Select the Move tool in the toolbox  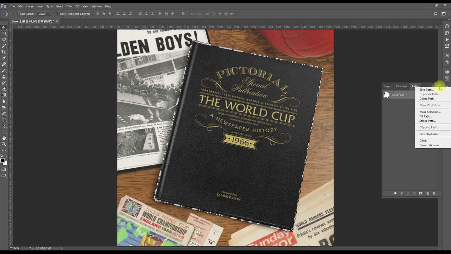pyautogui.click(x=4, y=28)
